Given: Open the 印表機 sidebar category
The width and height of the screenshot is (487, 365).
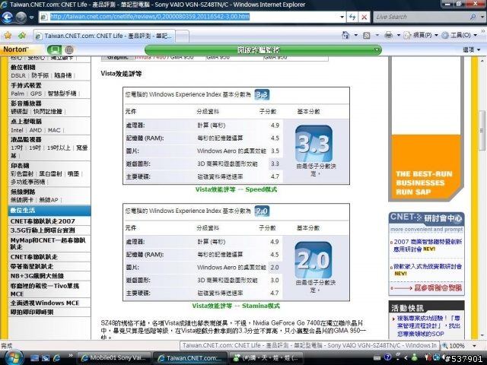Looking at the screenshot, I should click(20, 166).
